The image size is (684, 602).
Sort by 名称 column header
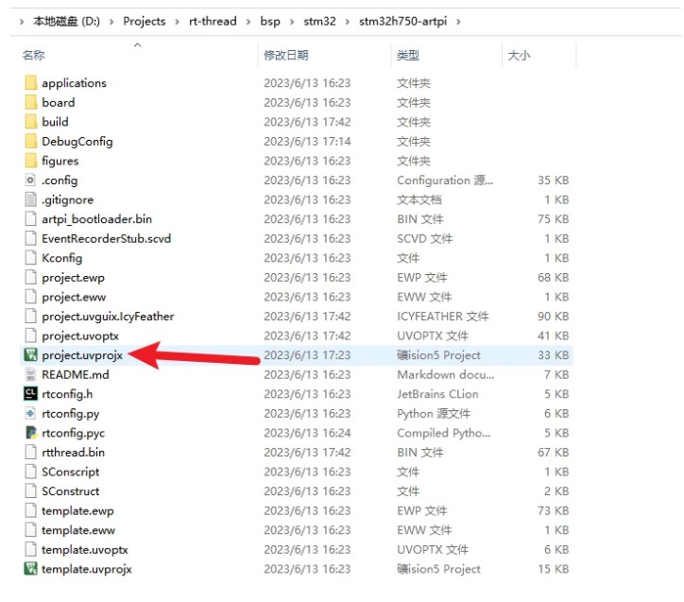(34, 56)
